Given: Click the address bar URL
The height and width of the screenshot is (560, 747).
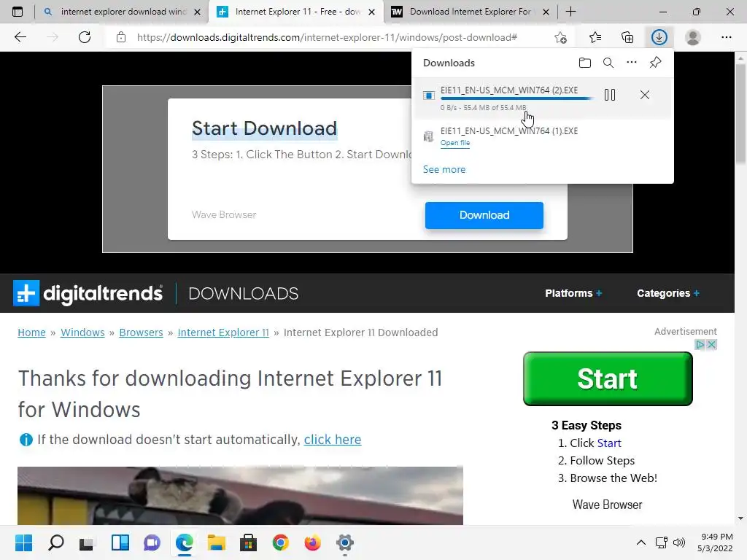Looking at the screenshot, I should click(327, 37).
